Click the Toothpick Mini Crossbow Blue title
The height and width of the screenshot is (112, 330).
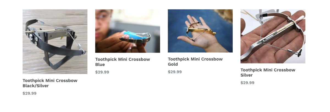(123, 62)
